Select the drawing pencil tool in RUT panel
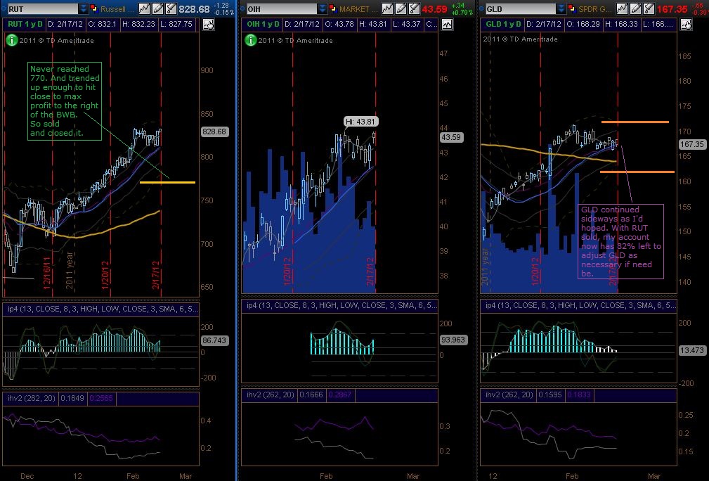Image resolution: width=709 pixels, height=481 pixels. click(158, 8)
